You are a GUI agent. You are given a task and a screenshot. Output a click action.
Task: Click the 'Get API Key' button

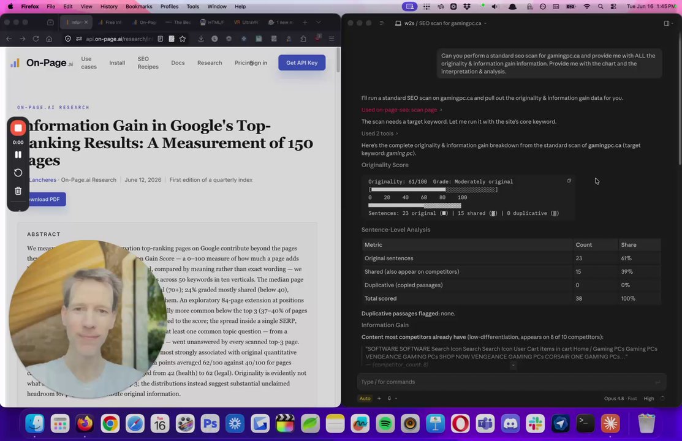[x=302, y=62]
